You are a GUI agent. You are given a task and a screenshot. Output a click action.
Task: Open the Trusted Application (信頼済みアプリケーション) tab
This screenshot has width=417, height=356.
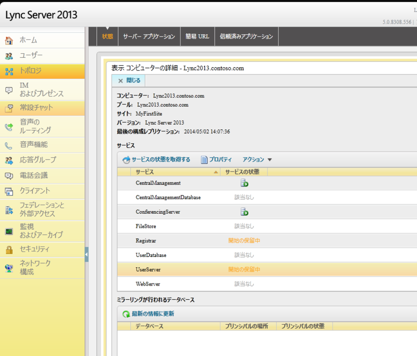point(246,36)
